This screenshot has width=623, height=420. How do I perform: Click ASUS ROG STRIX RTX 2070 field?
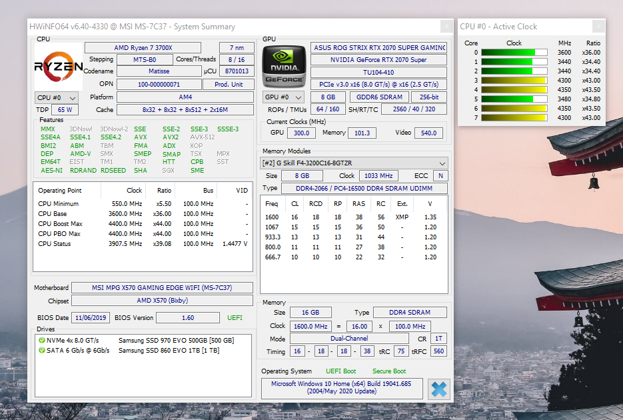point(379,48)
